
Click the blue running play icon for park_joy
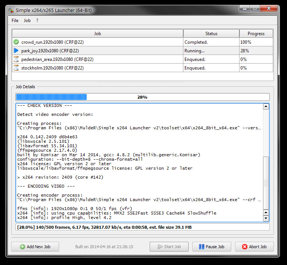[16, 50]
